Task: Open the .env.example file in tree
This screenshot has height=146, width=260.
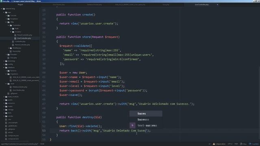Action: [x=13, y=122]
